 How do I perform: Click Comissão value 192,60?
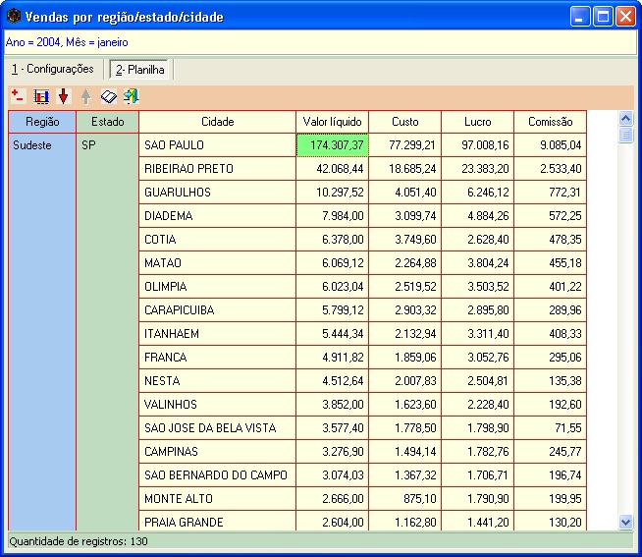point(551,405)
